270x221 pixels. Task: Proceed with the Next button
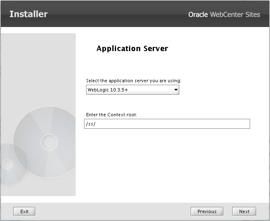[244, 211]
